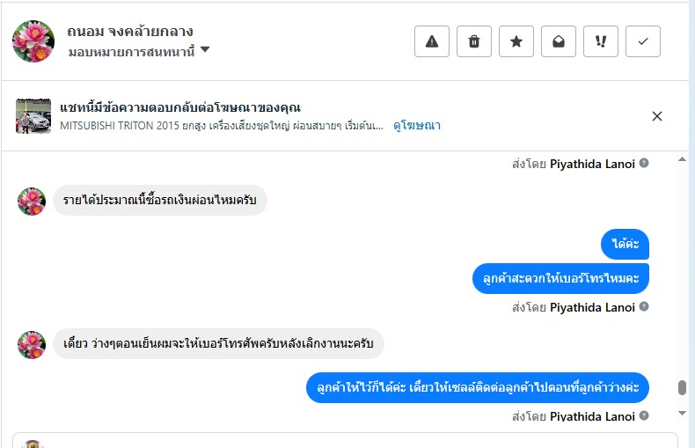Open the "ดูโฆษณา" link
This screenshot has width=695, height=448.
click(x=417, y=125)
